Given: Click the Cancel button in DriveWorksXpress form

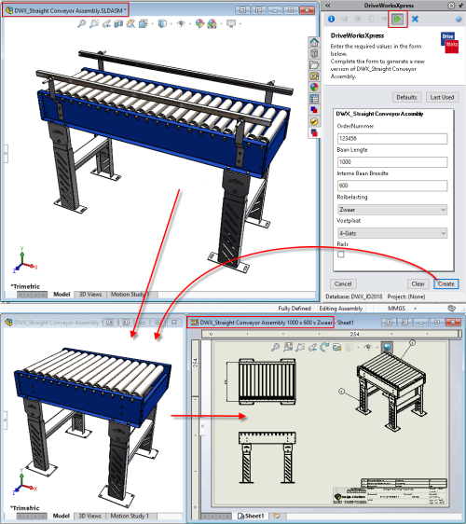Looking at the screenshot, I should [343, 283].
